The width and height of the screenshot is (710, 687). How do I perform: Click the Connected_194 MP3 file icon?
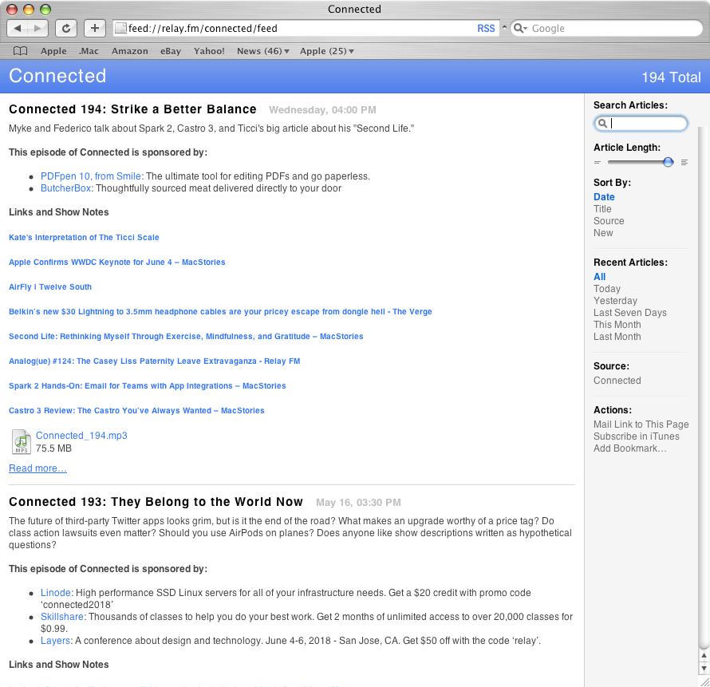coord(21,441)
